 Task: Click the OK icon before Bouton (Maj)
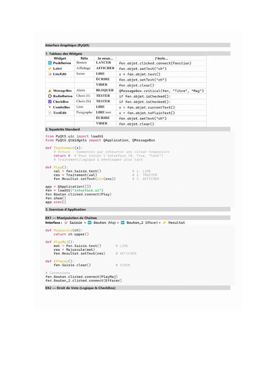[x=89, y=222]
